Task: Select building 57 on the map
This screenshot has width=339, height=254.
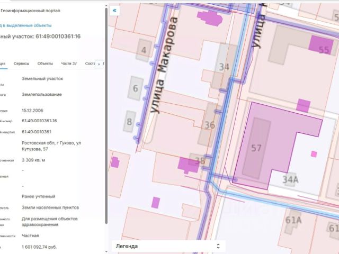Action: click(256, 148)
